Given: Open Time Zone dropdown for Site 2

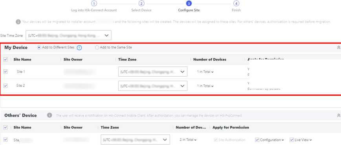Looking at the screenshot, I should (153, 86).
